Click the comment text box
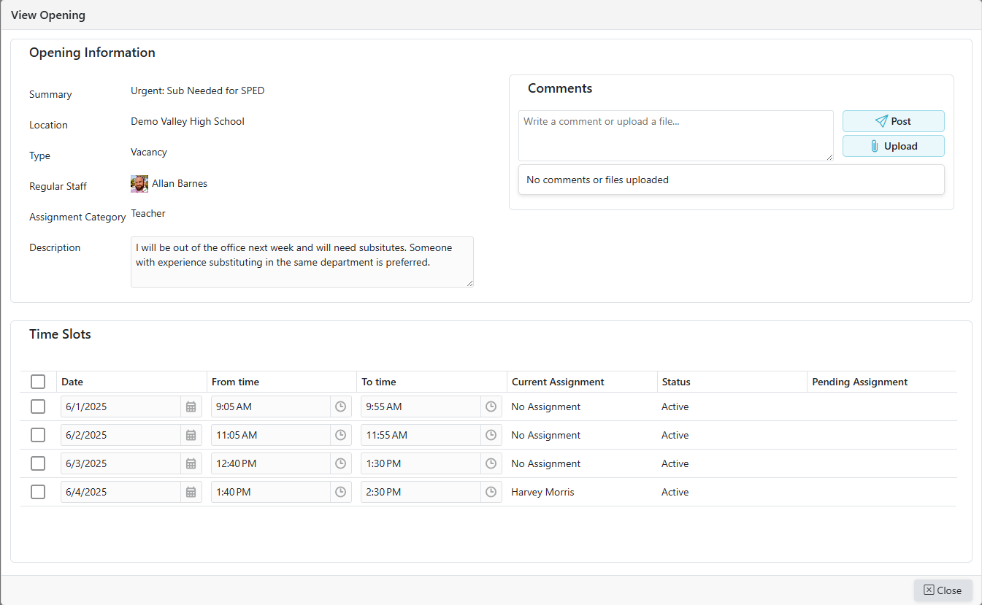The width and height of the screenshot is (982, 605). [x=675, y=136]
